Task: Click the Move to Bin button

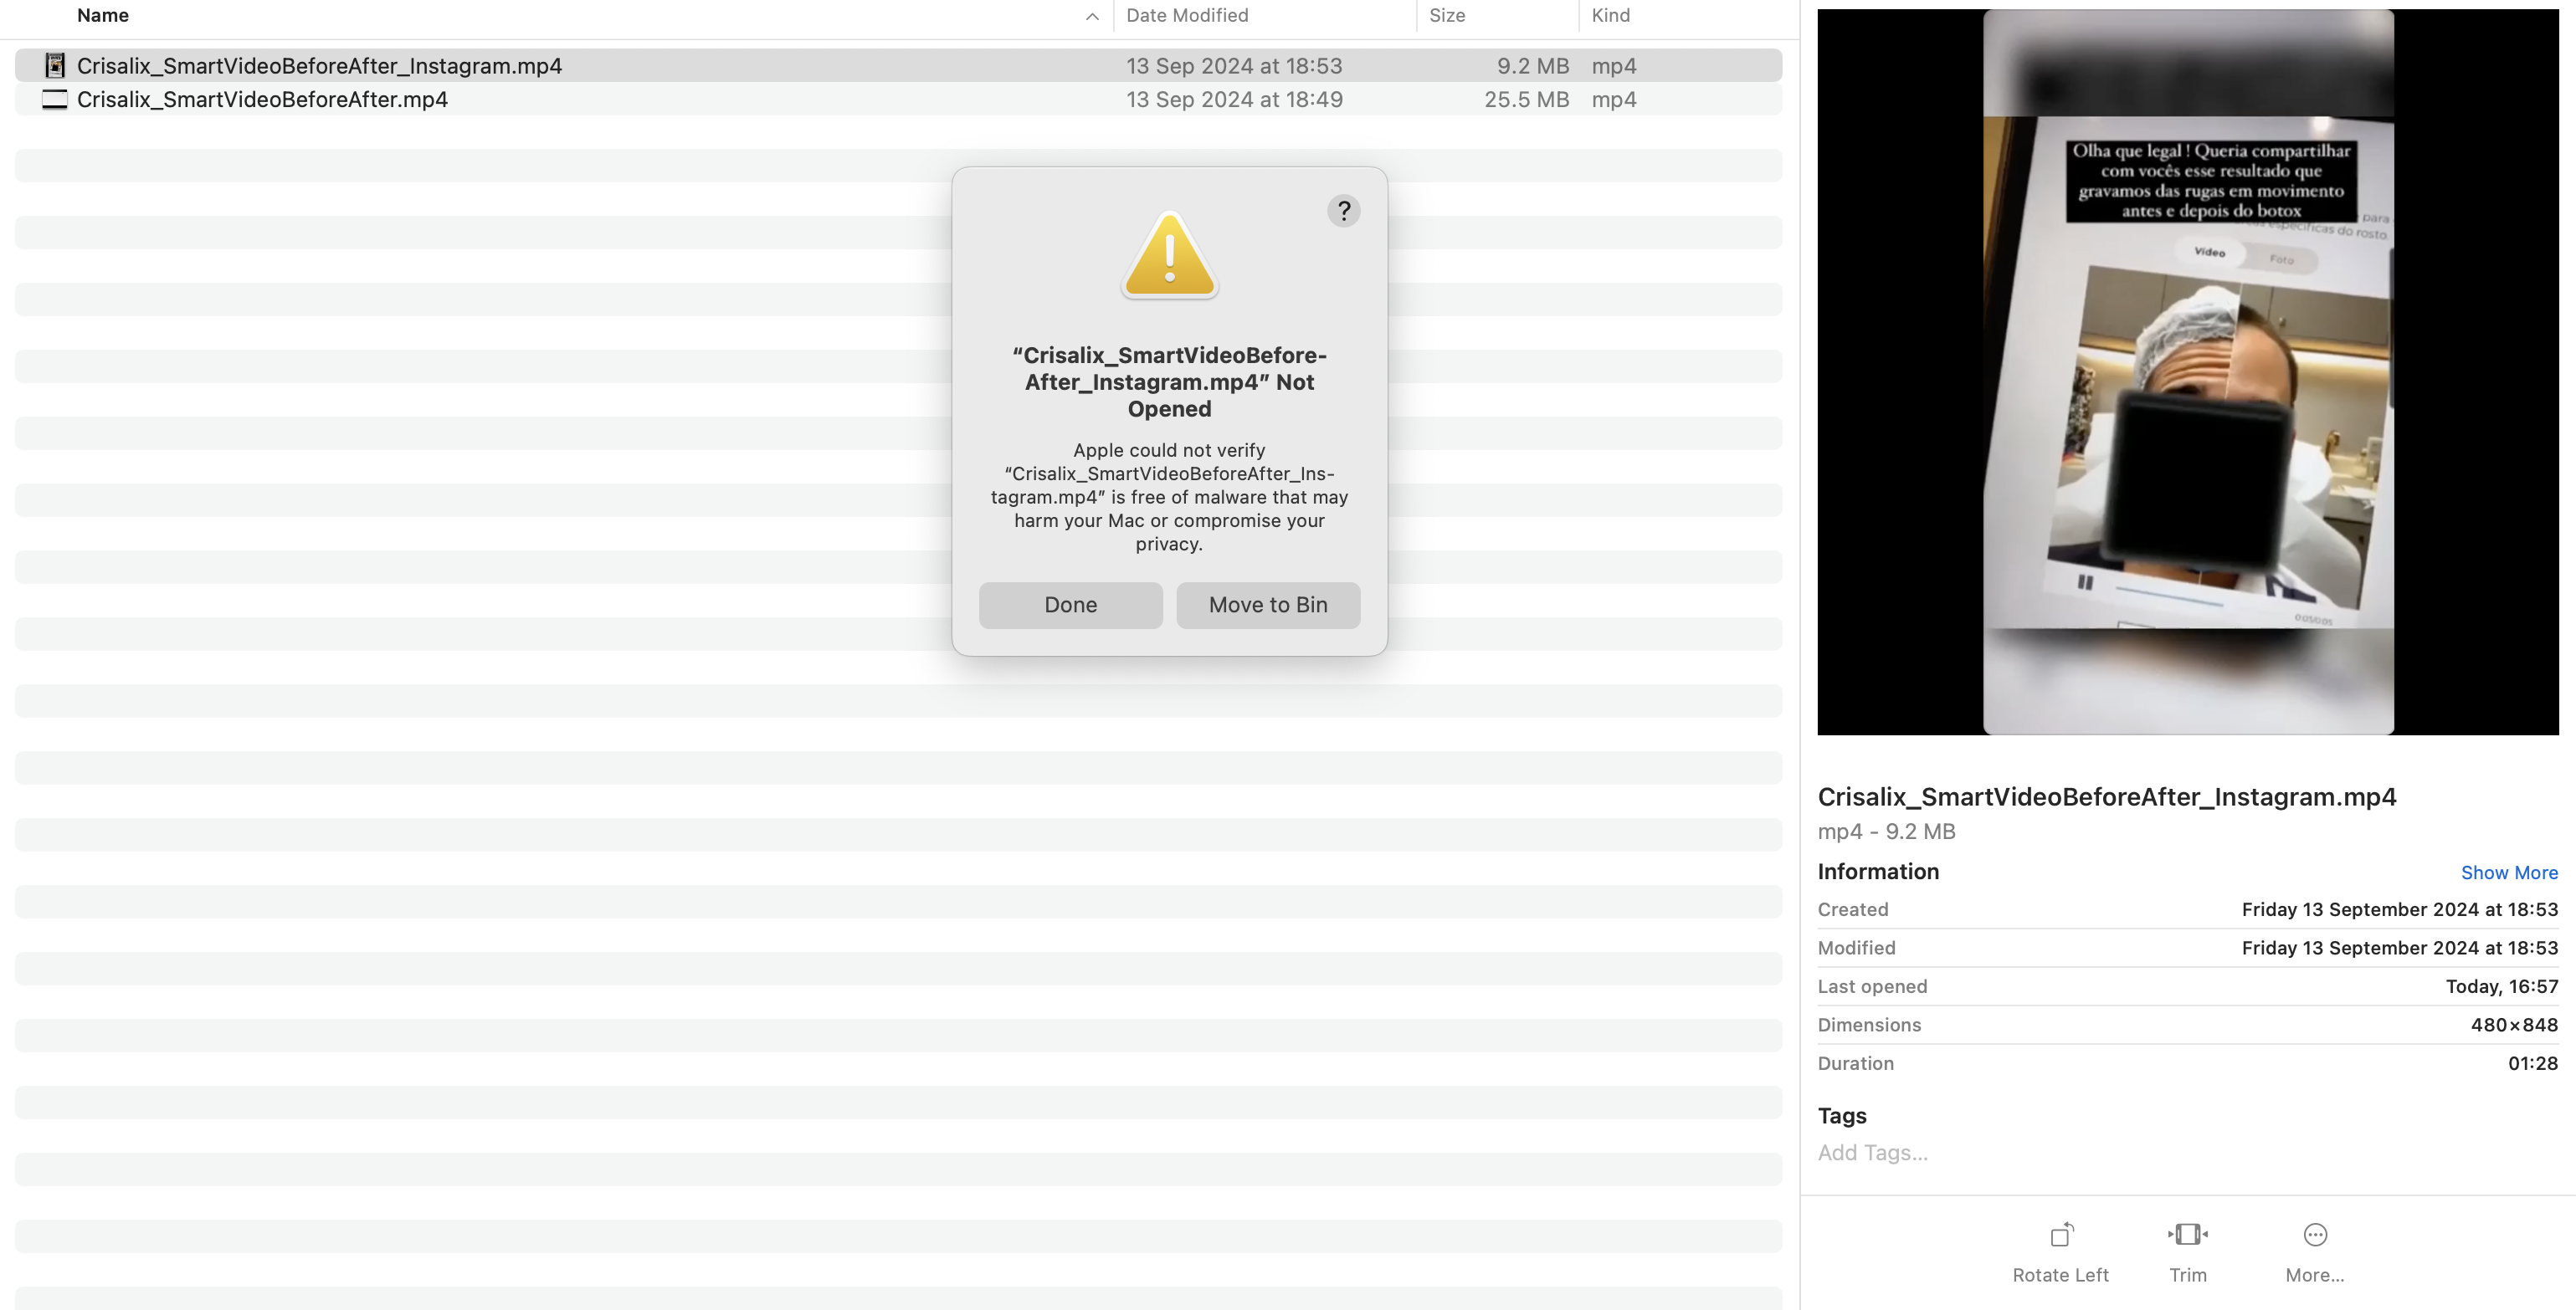Action: coord(1267,606)
